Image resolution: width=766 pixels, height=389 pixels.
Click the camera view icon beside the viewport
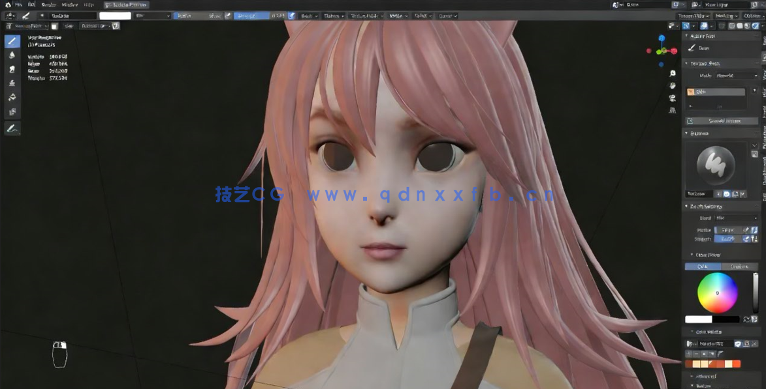tap(673, 99)
